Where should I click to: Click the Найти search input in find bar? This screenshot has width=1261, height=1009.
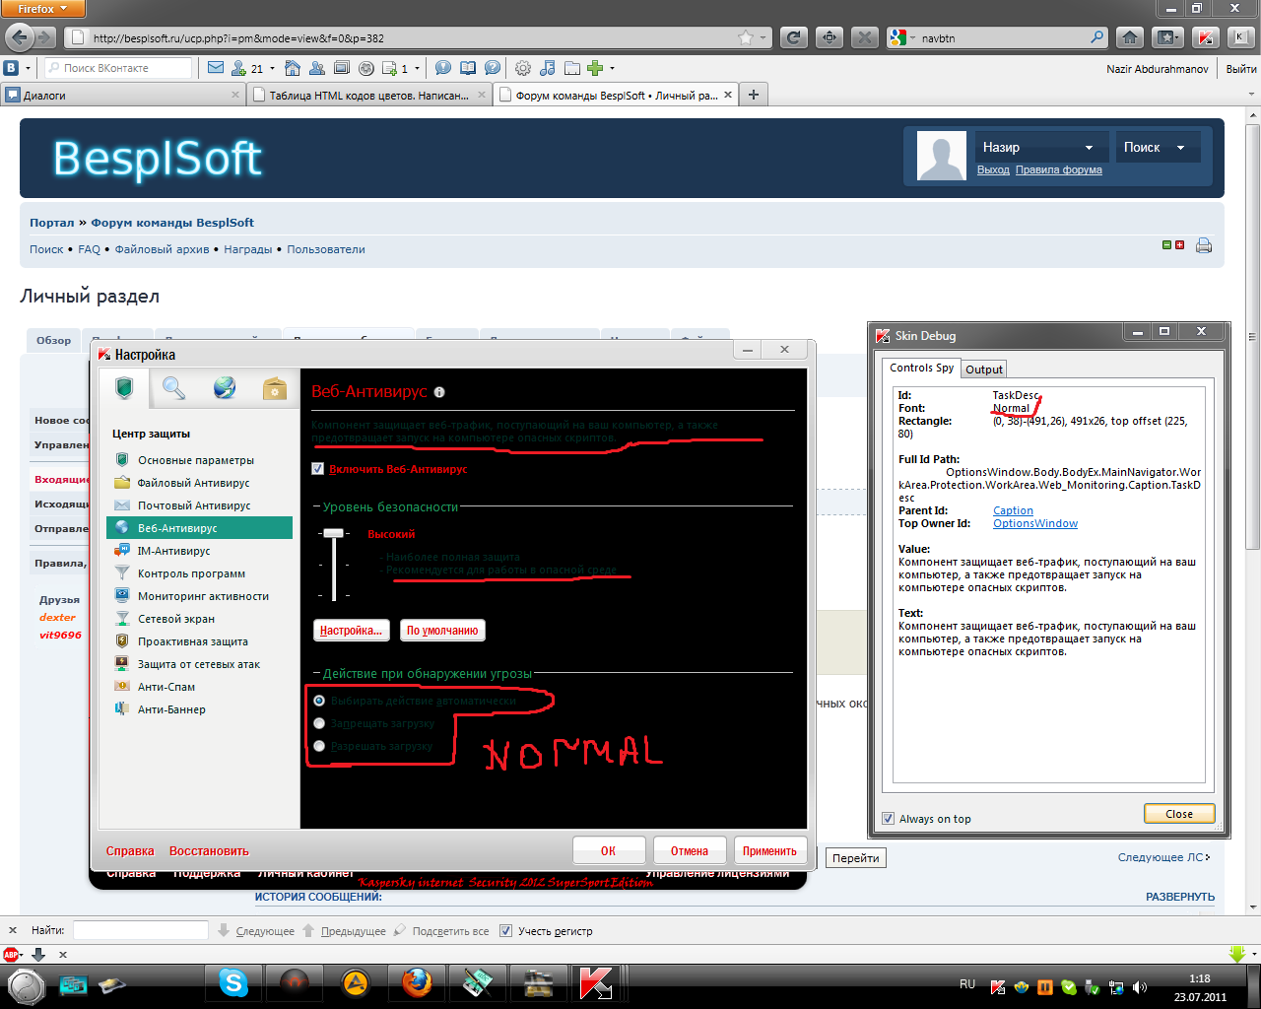[x=141, y=930]
